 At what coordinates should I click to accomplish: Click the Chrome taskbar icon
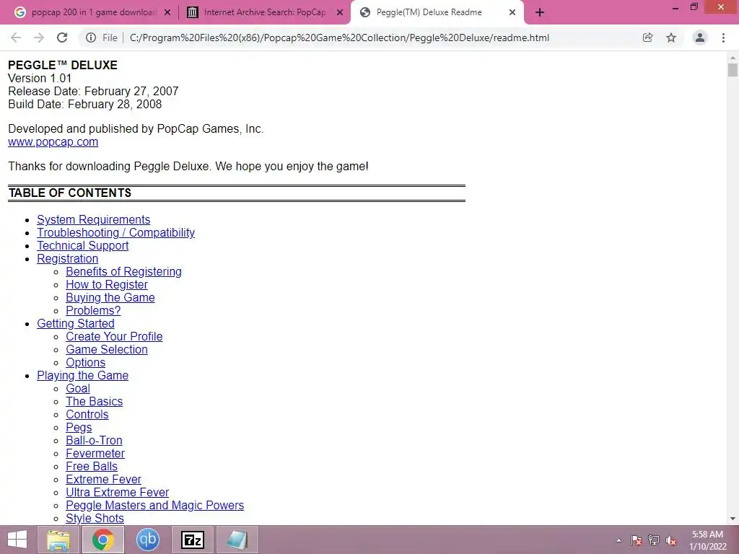[x=102, y=540]
